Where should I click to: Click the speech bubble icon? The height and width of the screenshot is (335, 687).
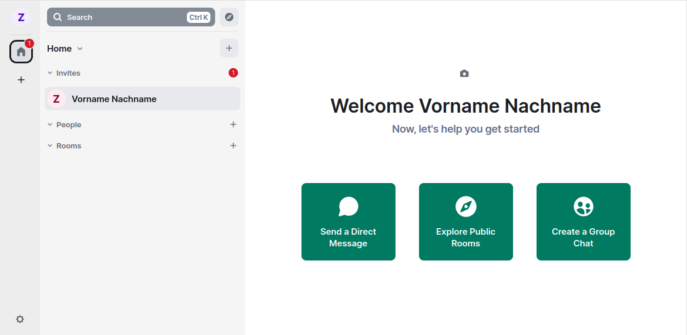348,207
